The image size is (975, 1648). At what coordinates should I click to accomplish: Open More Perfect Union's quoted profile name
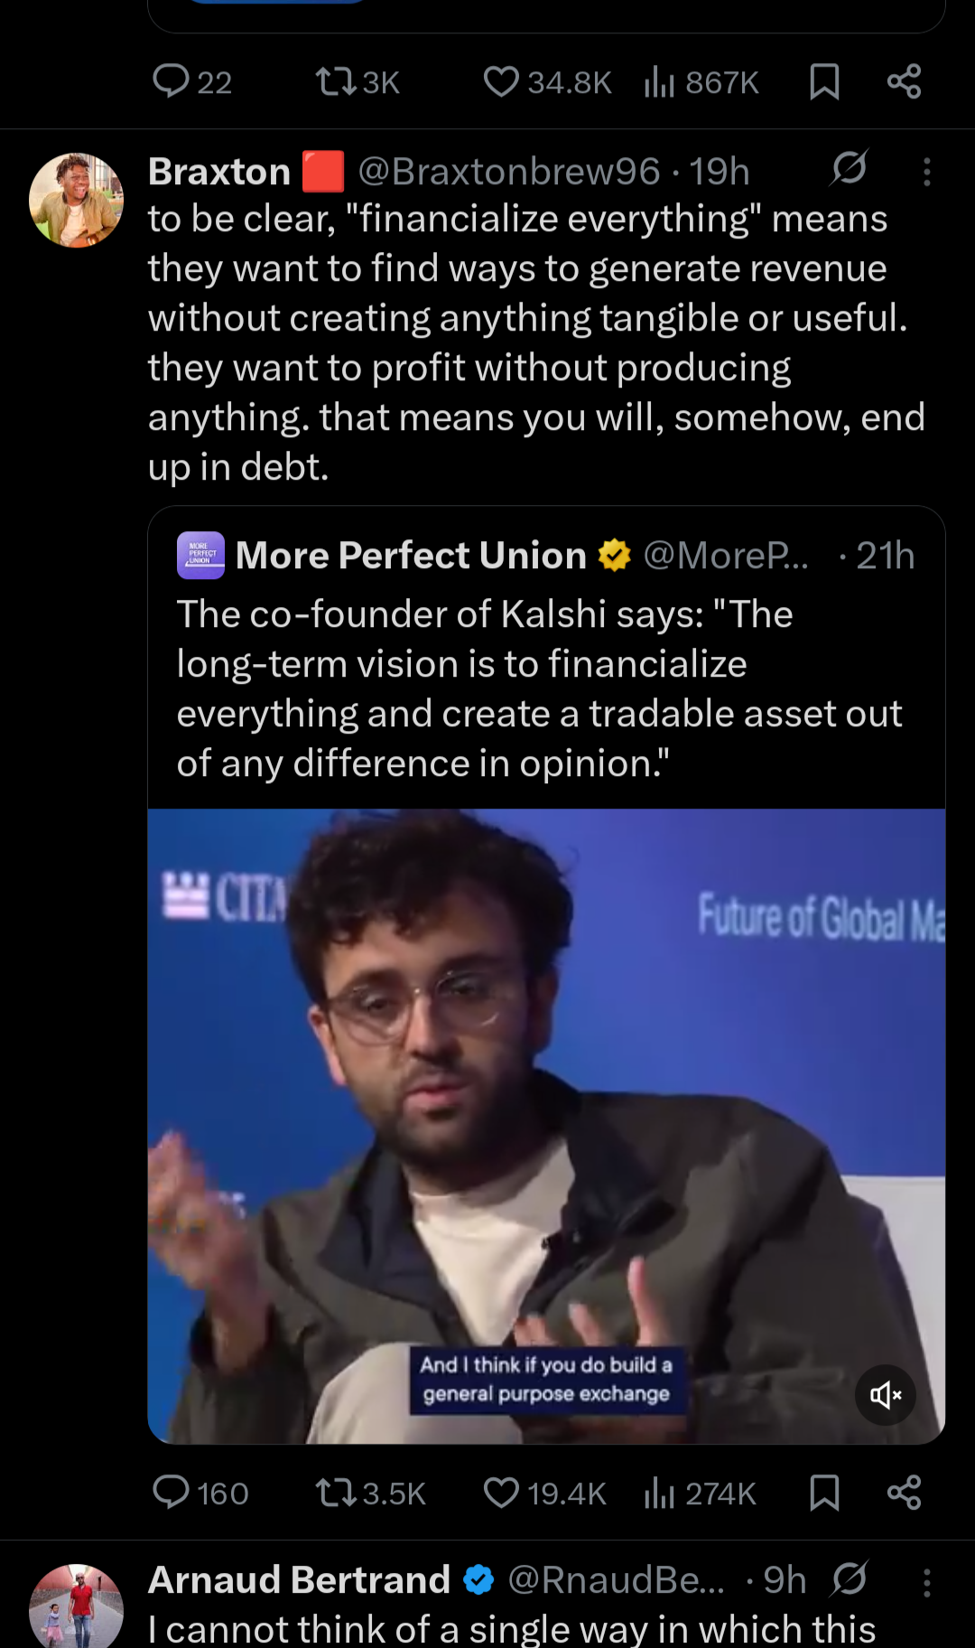[411, 556]
